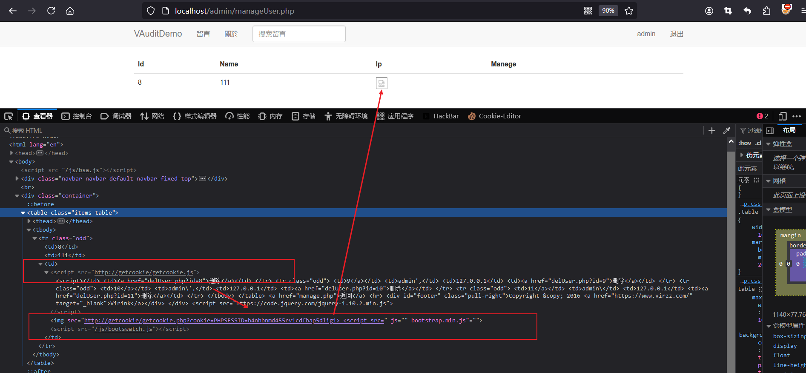Open the /js/bootswatch.js script link
The image size is (806, 373).
(x=123, y=329)
